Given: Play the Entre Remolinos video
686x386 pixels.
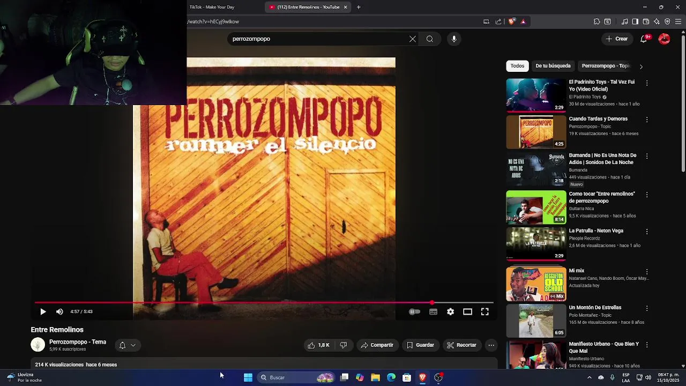Looking at the screenshot, I should (43, 311).
